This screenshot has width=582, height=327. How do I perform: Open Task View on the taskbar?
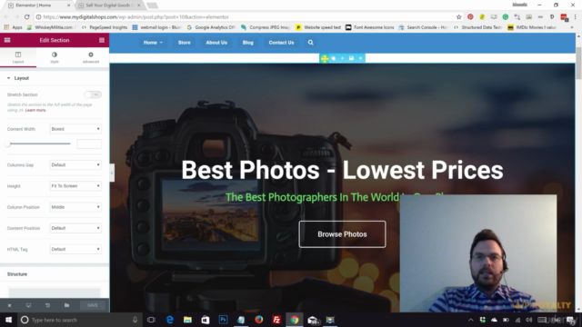[151, 320]
